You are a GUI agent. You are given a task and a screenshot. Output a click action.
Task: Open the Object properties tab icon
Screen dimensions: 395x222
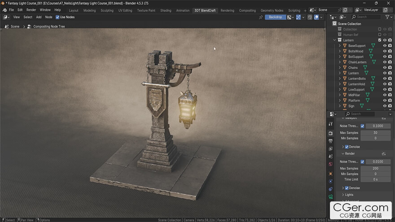coord(331,173)
